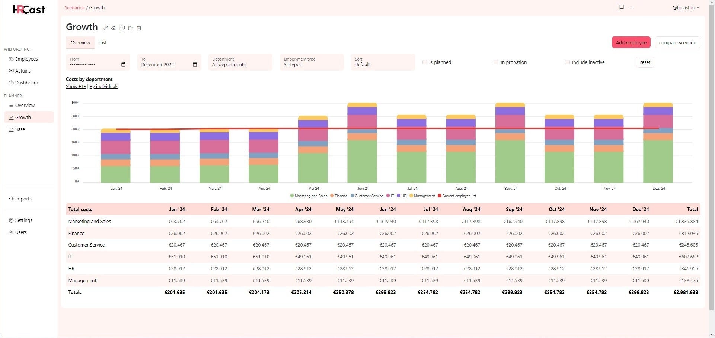The image size is (715, 338).
Task: Toggle Marketing and Sales legend swatch
Action: pos(292,196)
